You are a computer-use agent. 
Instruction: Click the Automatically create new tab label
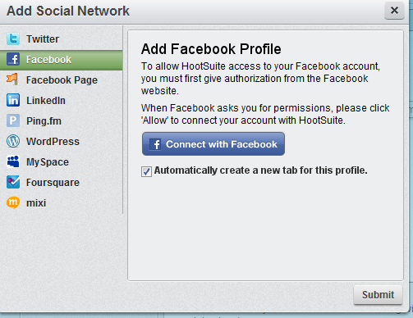pyautogui.click(x=260, y=170)
